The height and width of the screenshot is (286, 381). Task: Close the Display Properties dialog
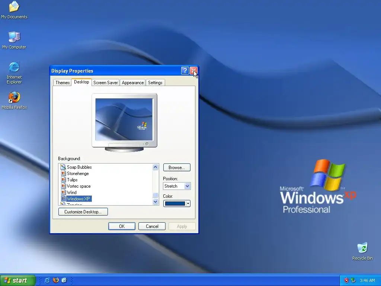[193, 71]
